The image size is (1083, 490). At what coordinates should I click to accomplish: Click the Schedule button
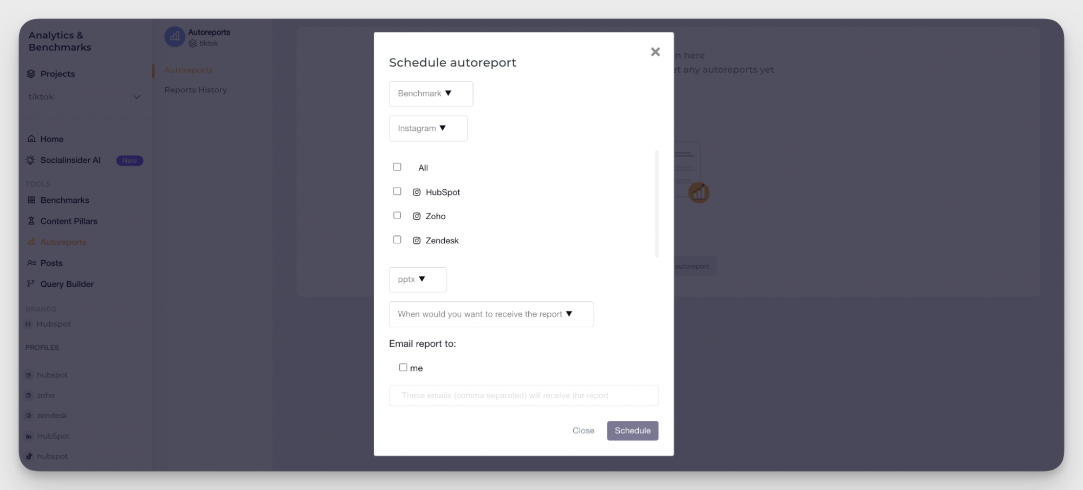632,431
